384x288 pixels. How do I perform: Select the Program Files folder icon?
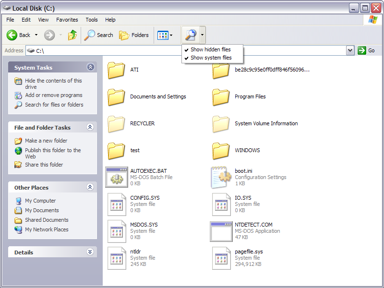coord(221,97)
